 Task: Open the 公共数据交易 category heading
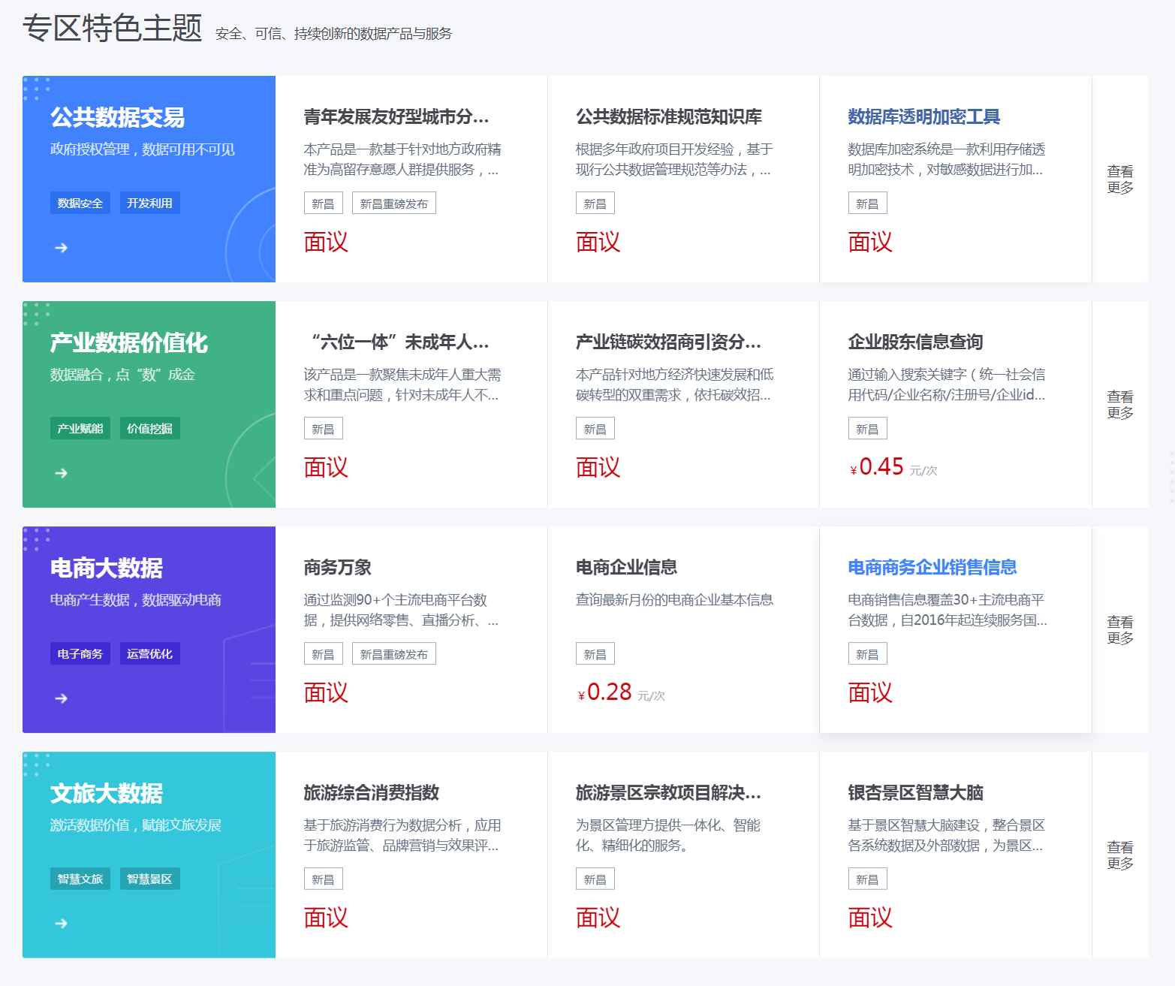point(117,117)
